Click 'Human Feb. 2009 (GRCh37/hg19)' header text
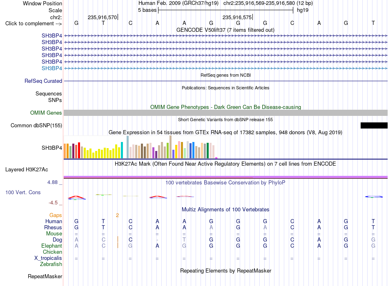 178,3
